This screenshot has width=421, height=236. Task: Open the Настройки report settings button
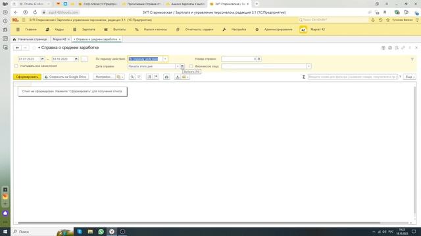[104, 77]
